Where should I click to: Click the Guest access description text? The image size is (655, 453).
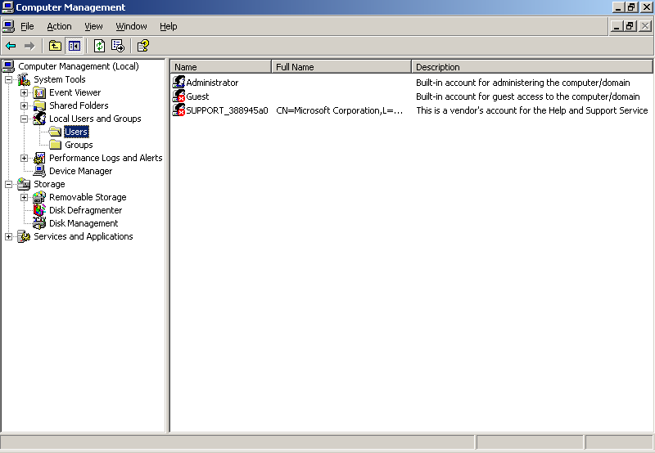tap(527, 96)
